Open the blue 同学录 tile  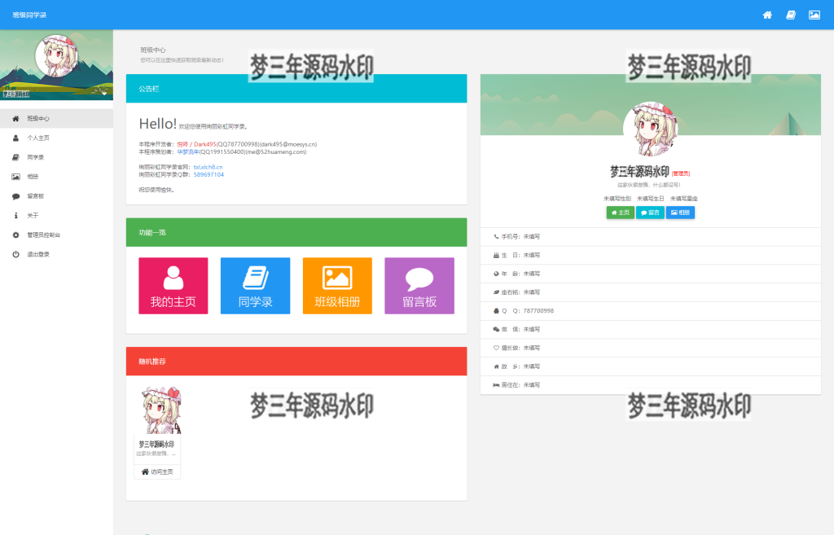click(255, 286)
